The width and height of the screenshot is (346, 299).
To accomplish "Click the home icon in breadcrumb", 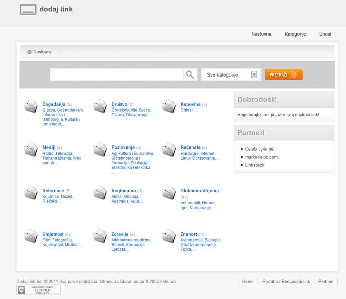I will click(30, 52).
